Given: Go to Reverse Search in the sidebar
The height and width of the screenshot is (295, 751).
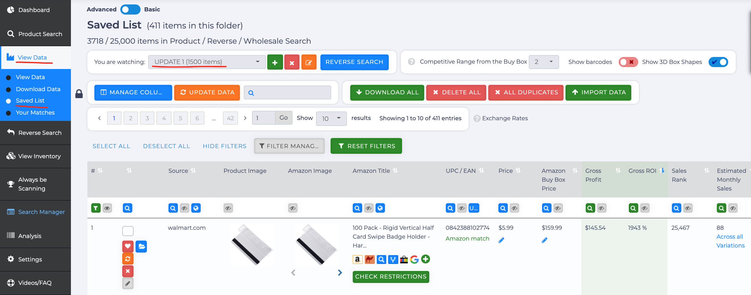Looking at the screenshot, I should [40, 133].
